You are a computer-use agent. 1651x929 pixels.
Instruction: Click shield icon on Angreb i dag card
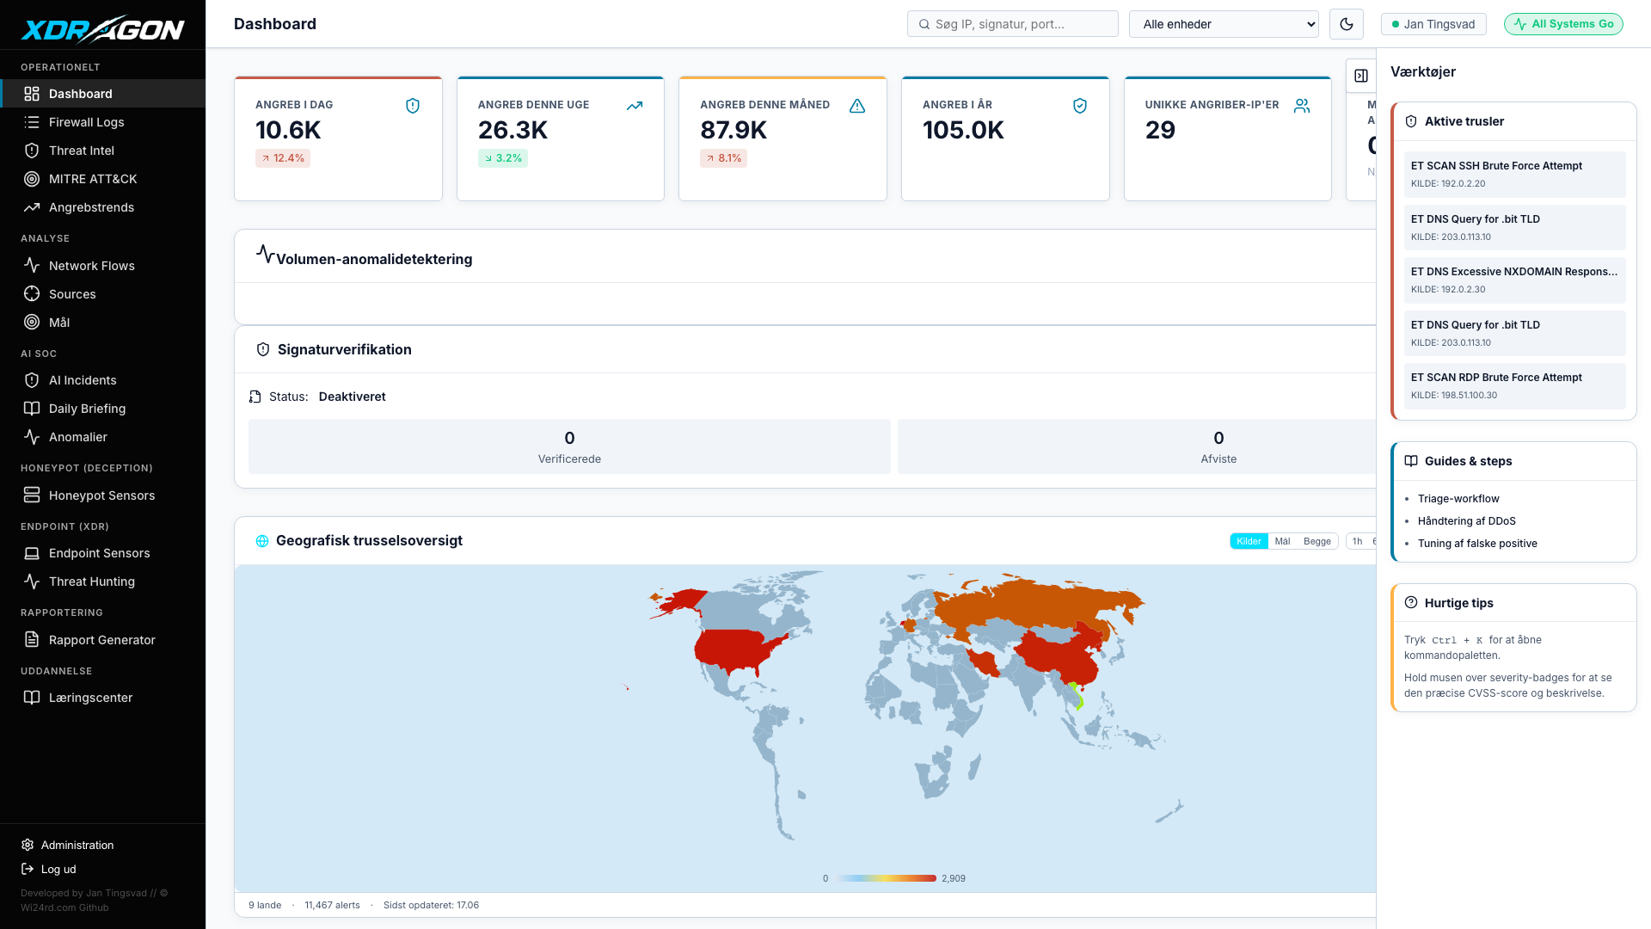point(413,106)
